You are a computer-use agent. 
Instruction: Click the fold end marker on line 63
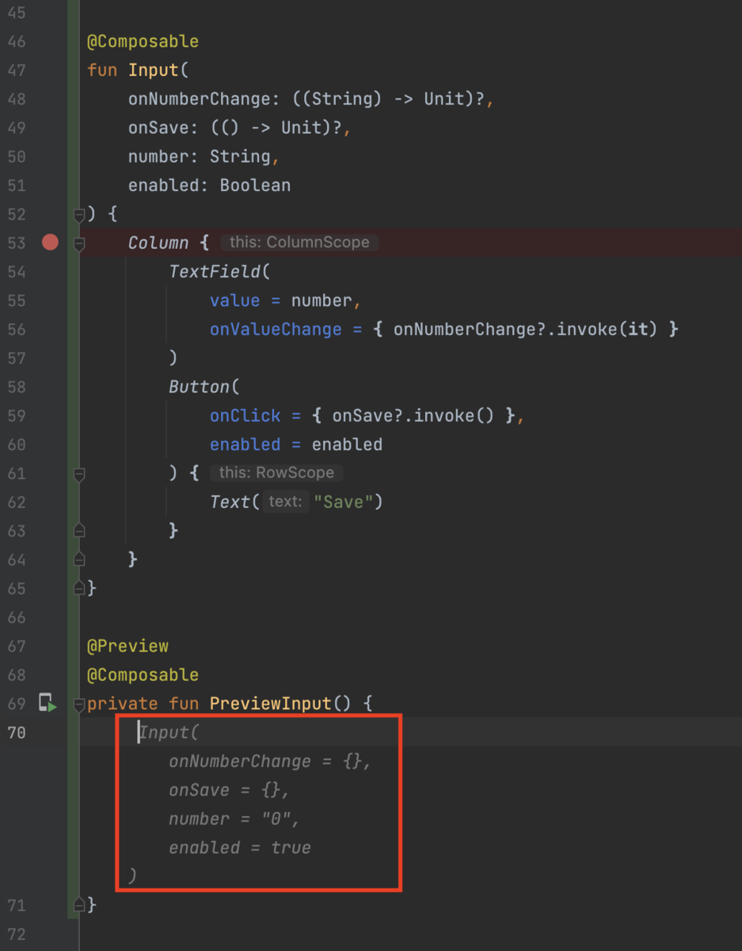[x=78, y=531]
